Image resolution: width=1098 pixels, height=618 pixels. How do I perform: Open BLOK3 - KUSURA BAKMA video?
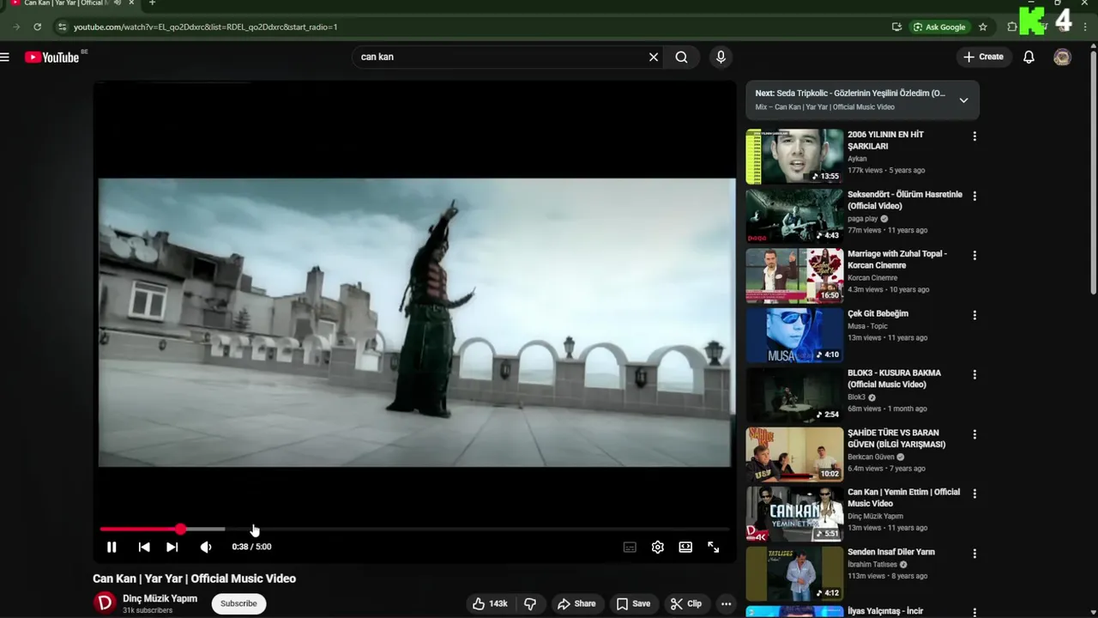pos(794,394)
